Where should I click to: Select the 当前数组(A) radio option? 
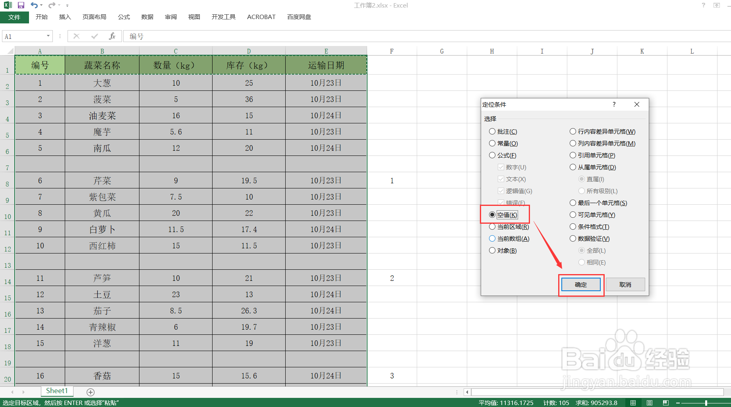tap(509, 238)
